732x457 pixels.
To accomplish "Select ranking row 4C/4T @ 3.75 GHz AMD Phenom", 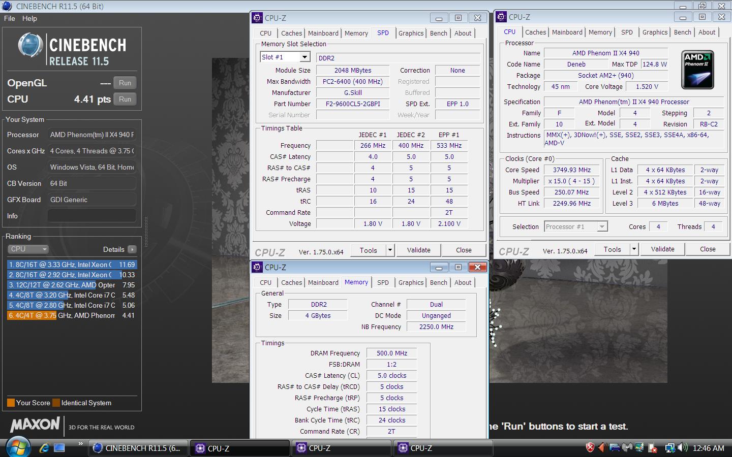I will click(72, 315).
